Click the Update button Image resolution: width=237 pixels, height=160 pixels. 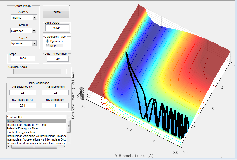click(56, 12)
